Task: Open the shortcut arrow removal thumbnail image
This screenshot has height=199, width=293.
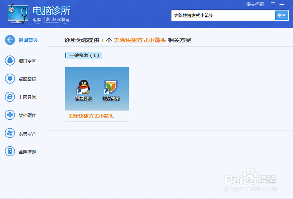Action: coord(97,88)
